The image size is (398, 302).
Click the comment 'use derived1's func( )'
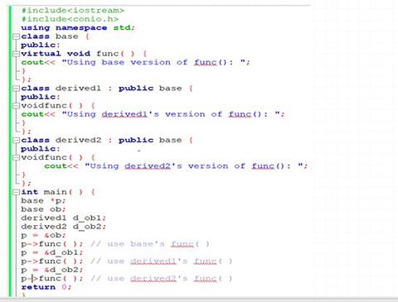tap(162, 261)
